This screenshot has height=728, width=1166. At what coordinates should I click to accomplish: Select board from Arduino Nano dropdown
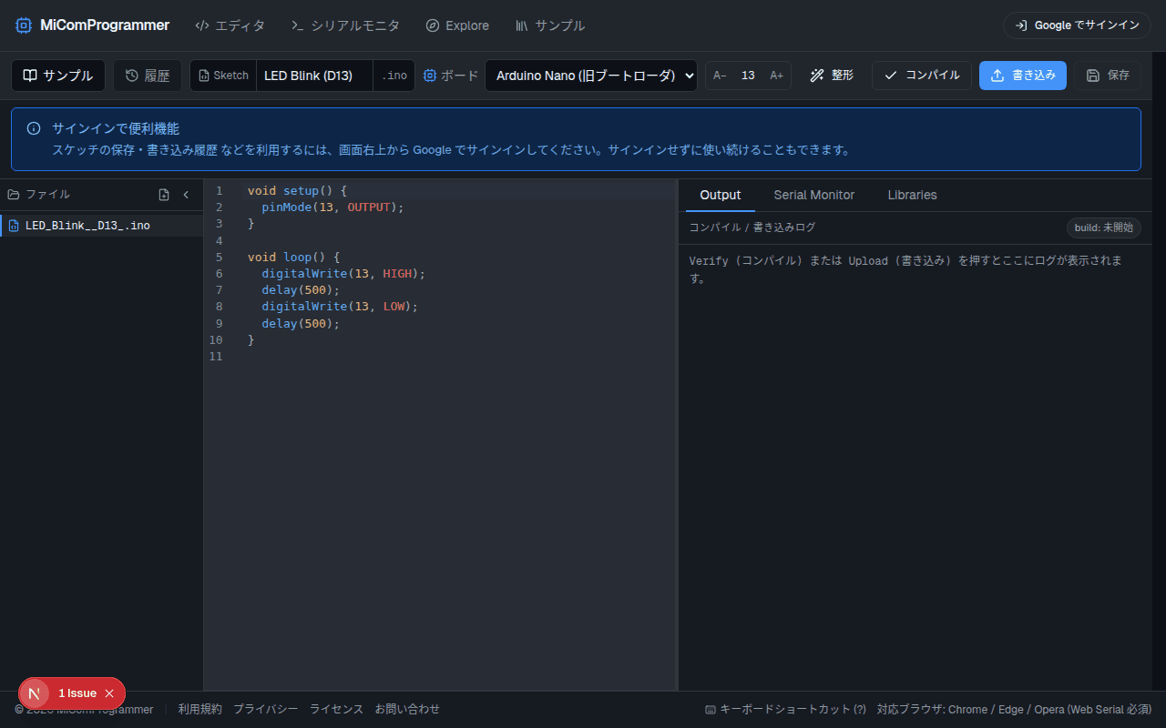tap(591, 76)
